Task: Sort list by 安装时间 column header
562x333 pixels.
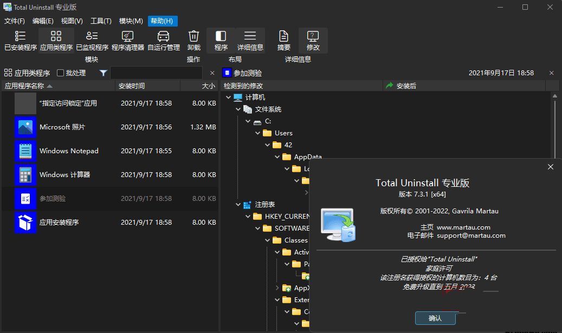Action: coord(132,86)
